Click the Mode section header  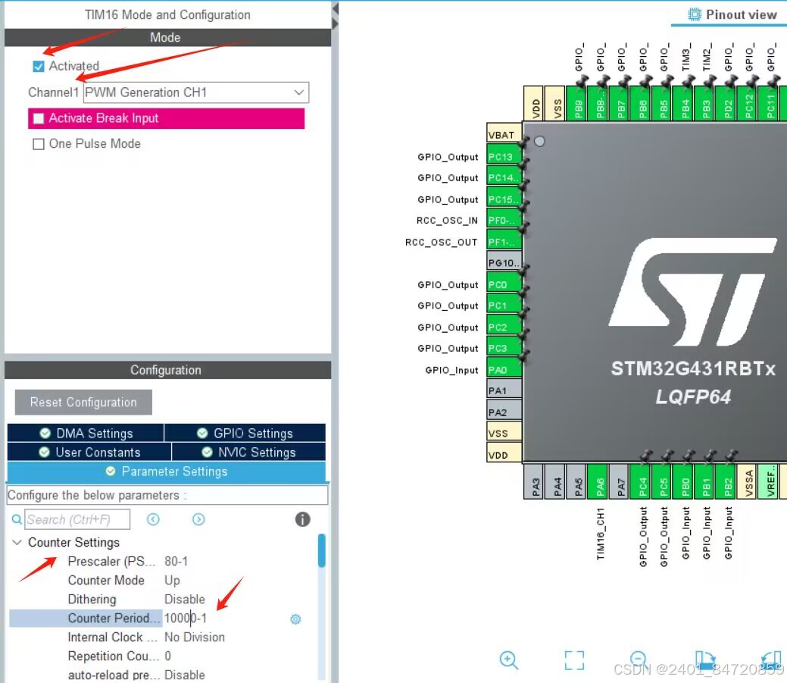[167, 37]
